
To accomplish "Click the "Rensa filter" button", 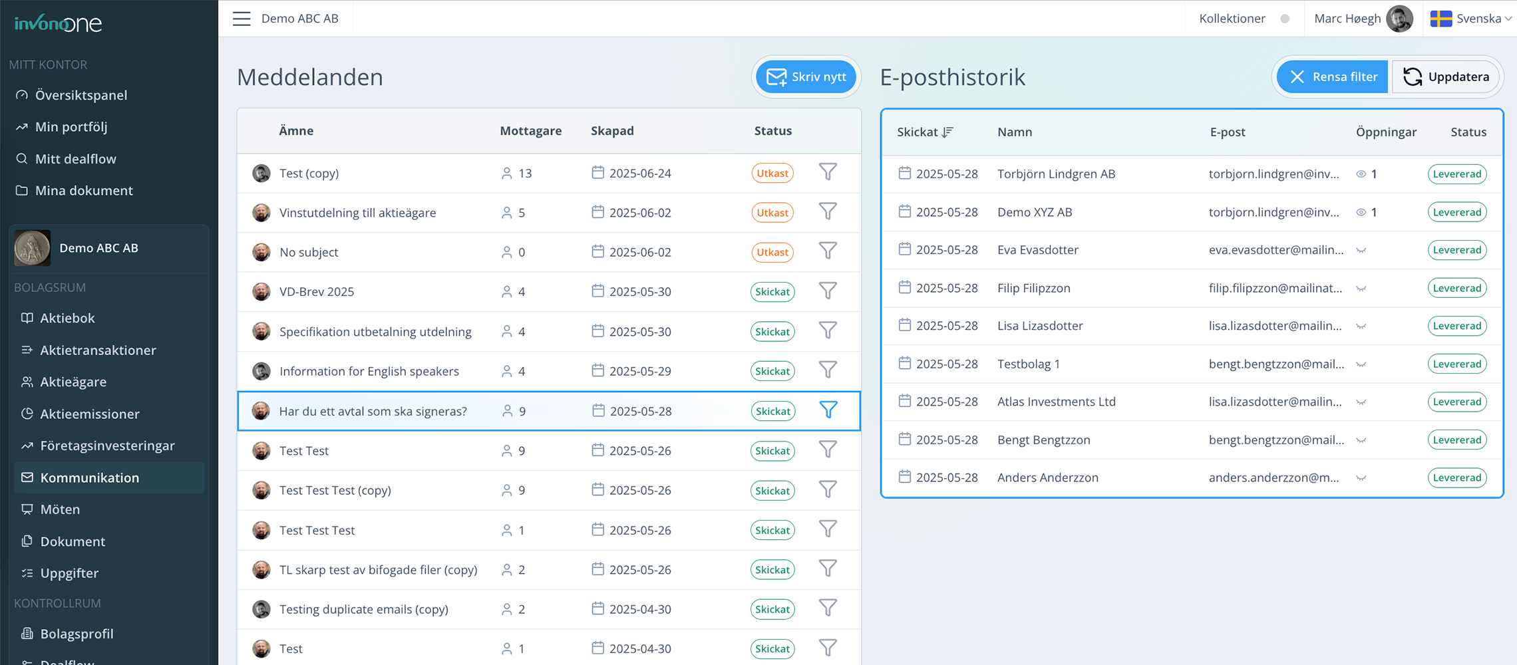I will point(1331,76).
